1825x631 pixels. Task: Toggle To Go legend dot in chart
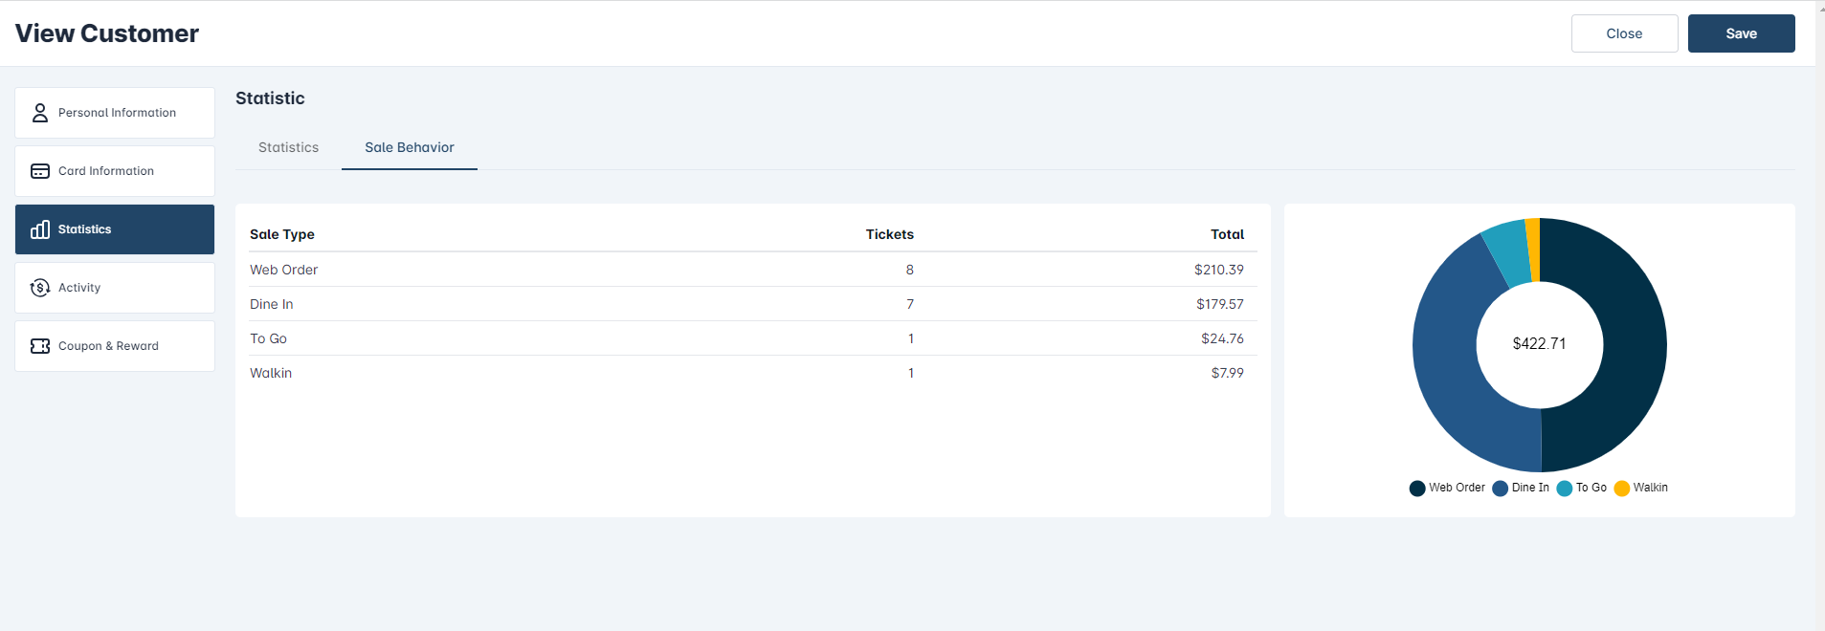pyautogui.click(x=1565, y=489)
